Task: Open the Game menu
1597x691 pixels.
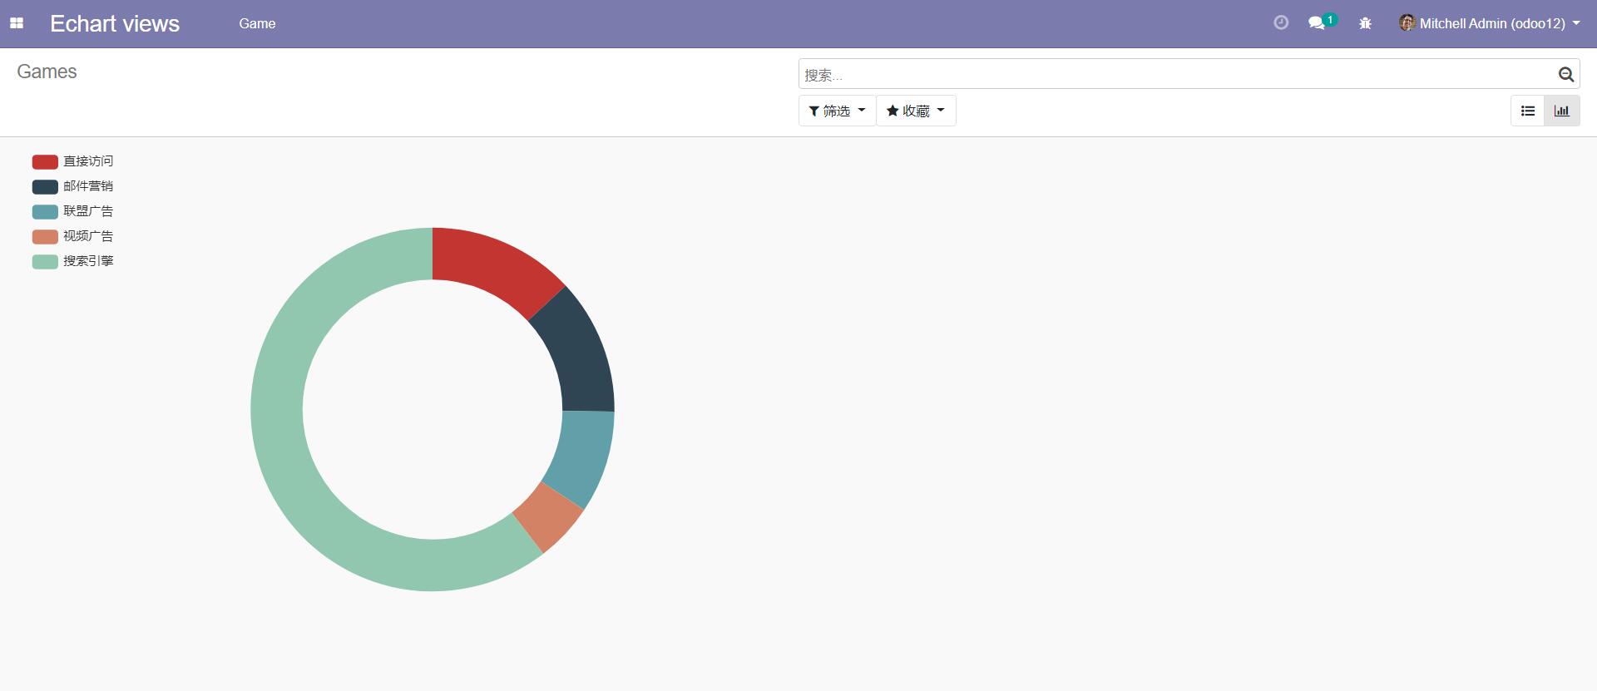Action: (x=257, y=23)
